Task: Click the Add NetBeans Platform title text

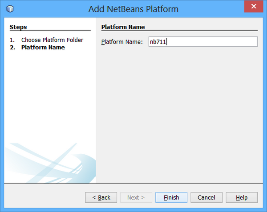Action: tap(133, 9)
